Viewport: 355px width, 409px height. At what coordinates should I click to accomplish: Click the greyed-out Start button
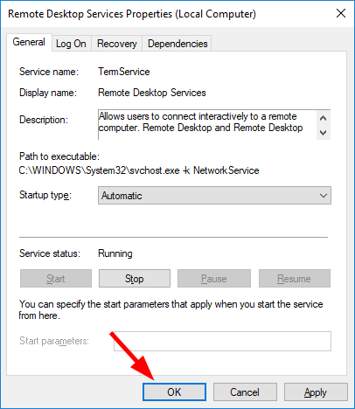pyautogui.click(x=56, y=279)
